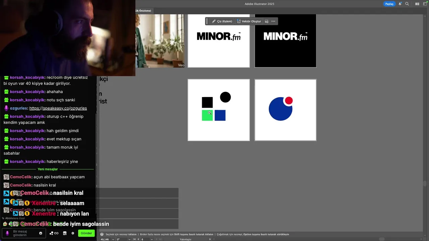This screenshot has width=429, height=241.
Task: Click the Gönder send button in chat
Action: click(x=86, y=233)
